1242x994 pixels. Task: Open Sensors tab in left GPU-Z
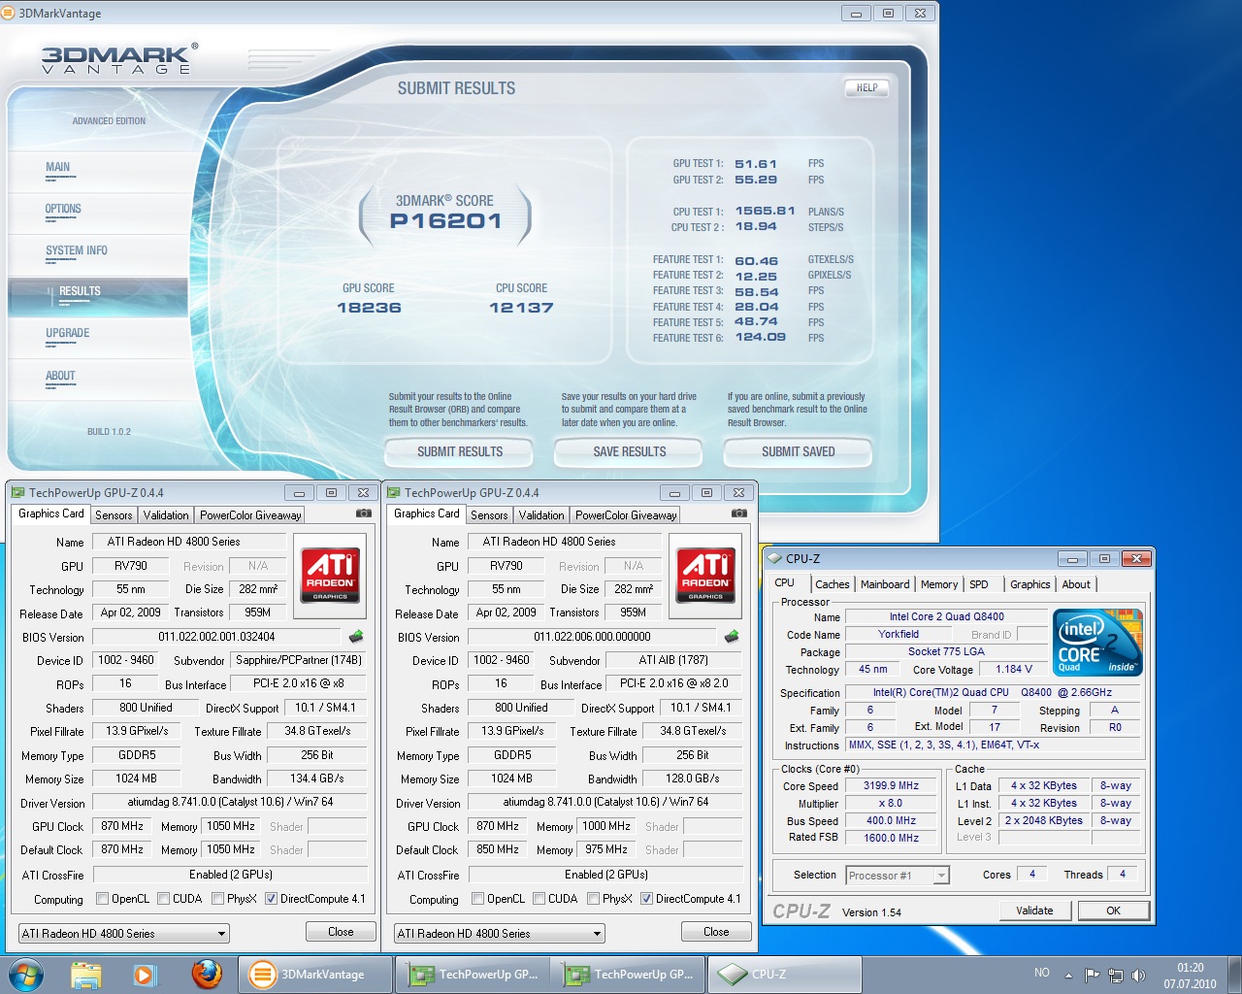click(x=114, y=515)
